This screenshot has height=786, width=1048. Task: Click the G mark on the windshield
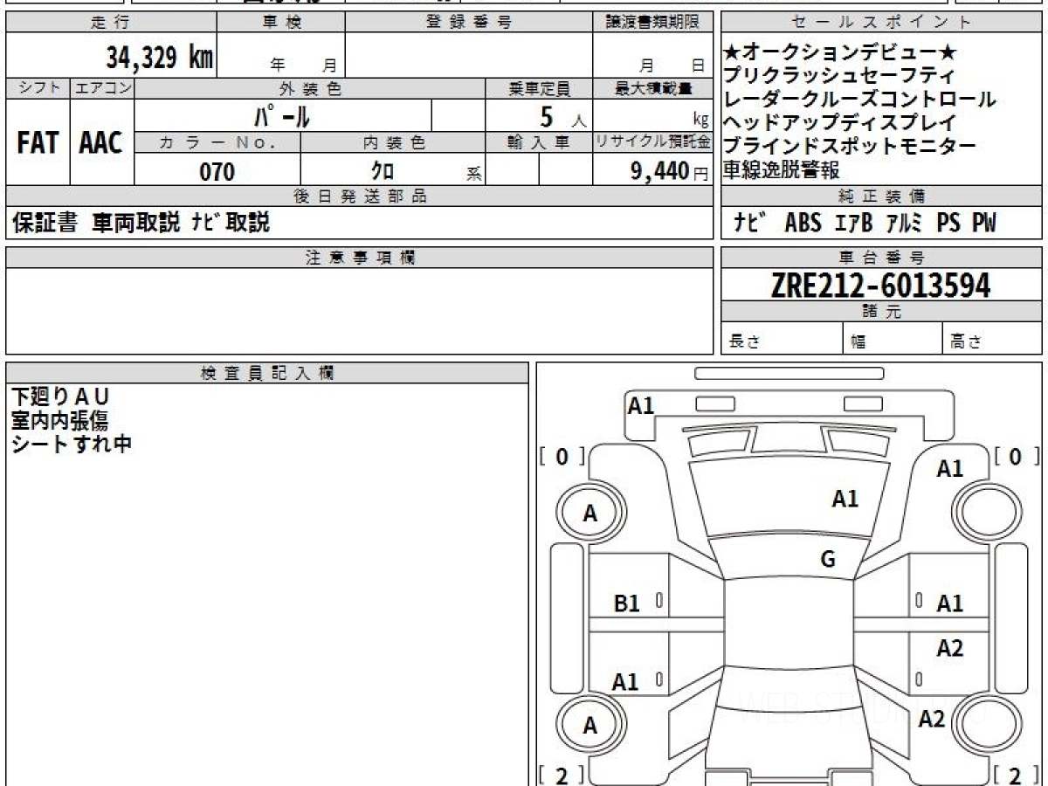pos(828,560)
